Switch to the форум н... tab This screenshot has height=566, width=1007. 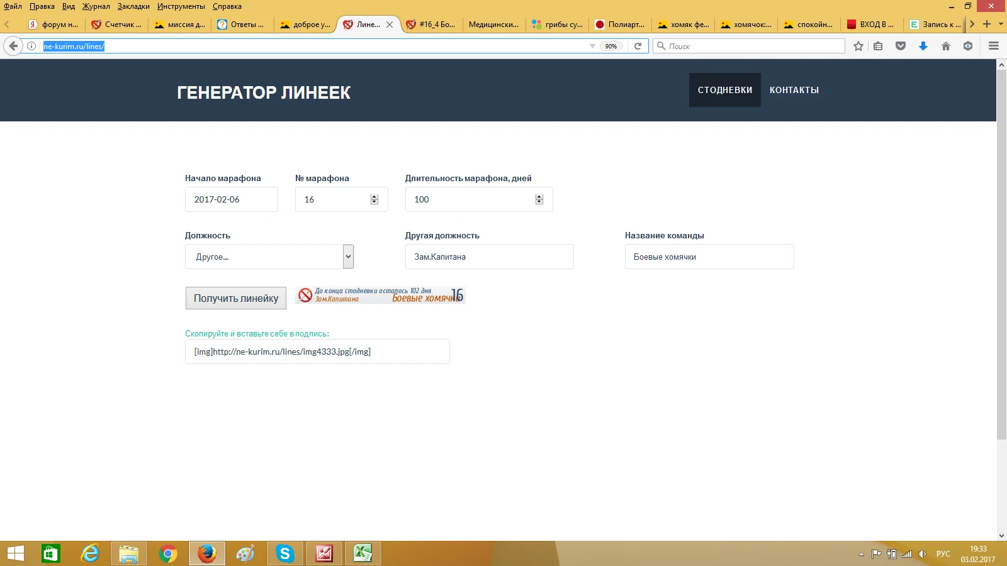(53, 25)
